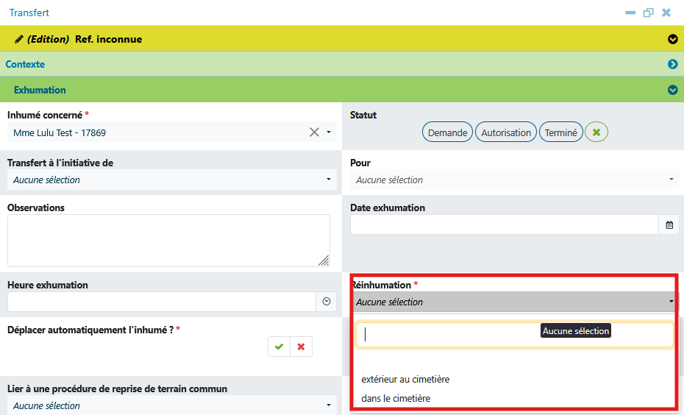Open the Heure exhumation clock picker

click(327, 302)
